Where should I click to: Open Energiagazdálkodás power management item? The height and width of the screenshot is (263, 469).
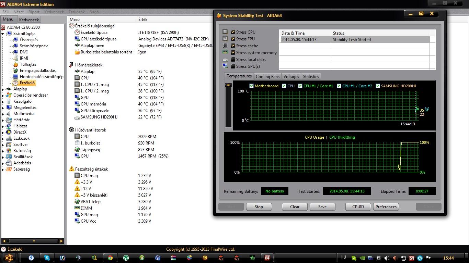tap(34, 71)
